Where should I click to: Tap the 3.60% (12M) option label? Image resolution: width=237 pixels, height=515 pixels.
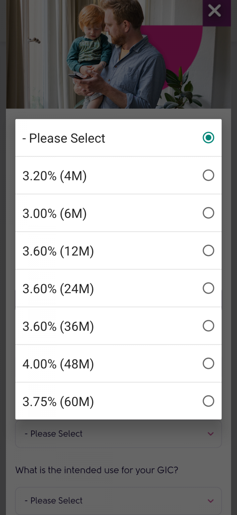tap(58, 251)
